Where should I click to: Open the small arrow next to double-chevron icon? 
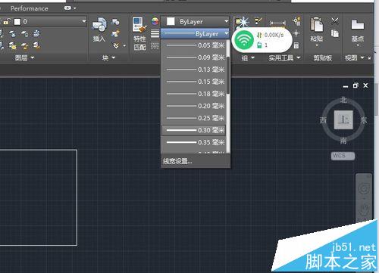124,45
